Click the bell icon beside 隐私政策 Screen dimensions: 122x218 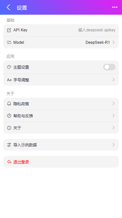coord(9,104)
